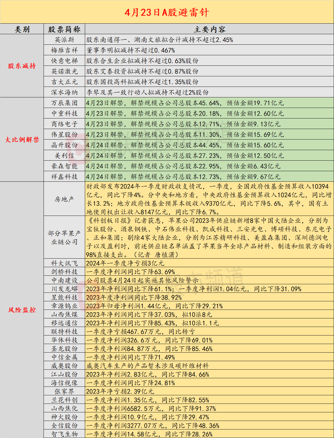Click unlock row with 预估金额19.71亿元
Screen dimensions: 334x438
pos(210,103)
